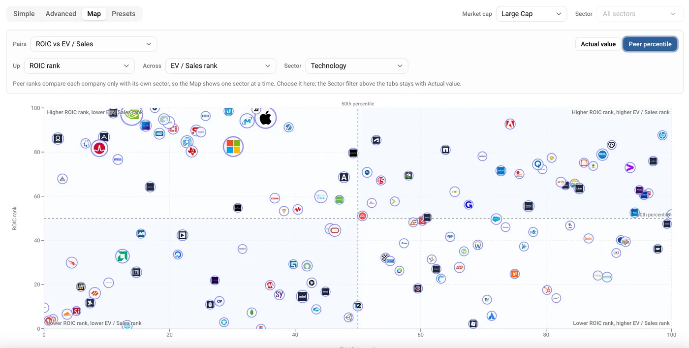Switch to the Advanced tab
Image resolution: width=689 pixels, height=348 pixels.
coord(61,14)
